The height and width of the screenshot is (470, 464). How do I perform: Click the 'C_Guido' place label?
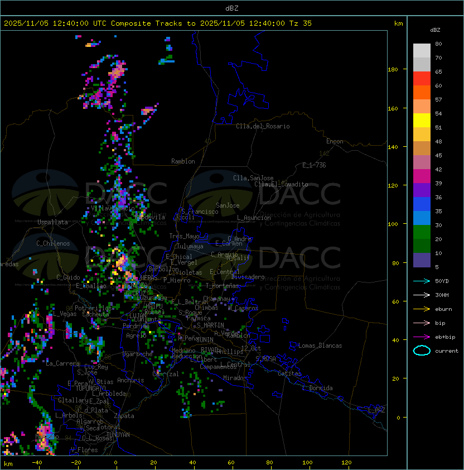(68, 277)
